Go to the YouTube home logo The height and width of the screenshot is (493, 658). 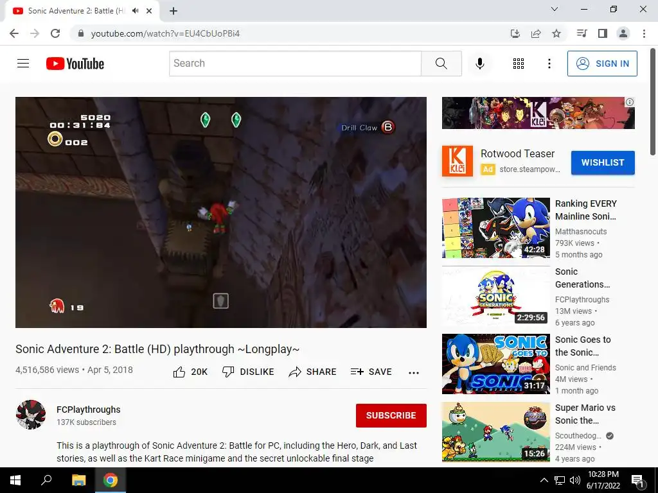tap(75, 64)
